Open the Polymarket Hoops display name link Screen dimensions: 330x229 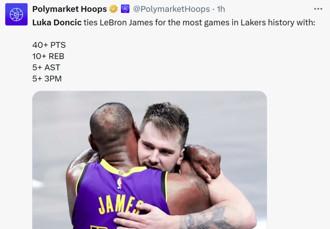click(x=69, y=9)
